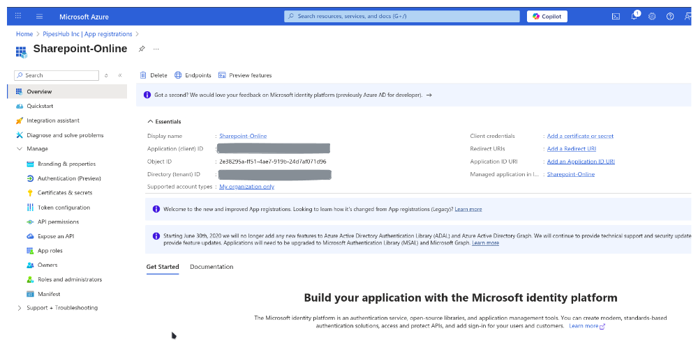Click Learn more in App registrations notice
The height and width of the screenshot is (349, 698).
pos(468,209)
